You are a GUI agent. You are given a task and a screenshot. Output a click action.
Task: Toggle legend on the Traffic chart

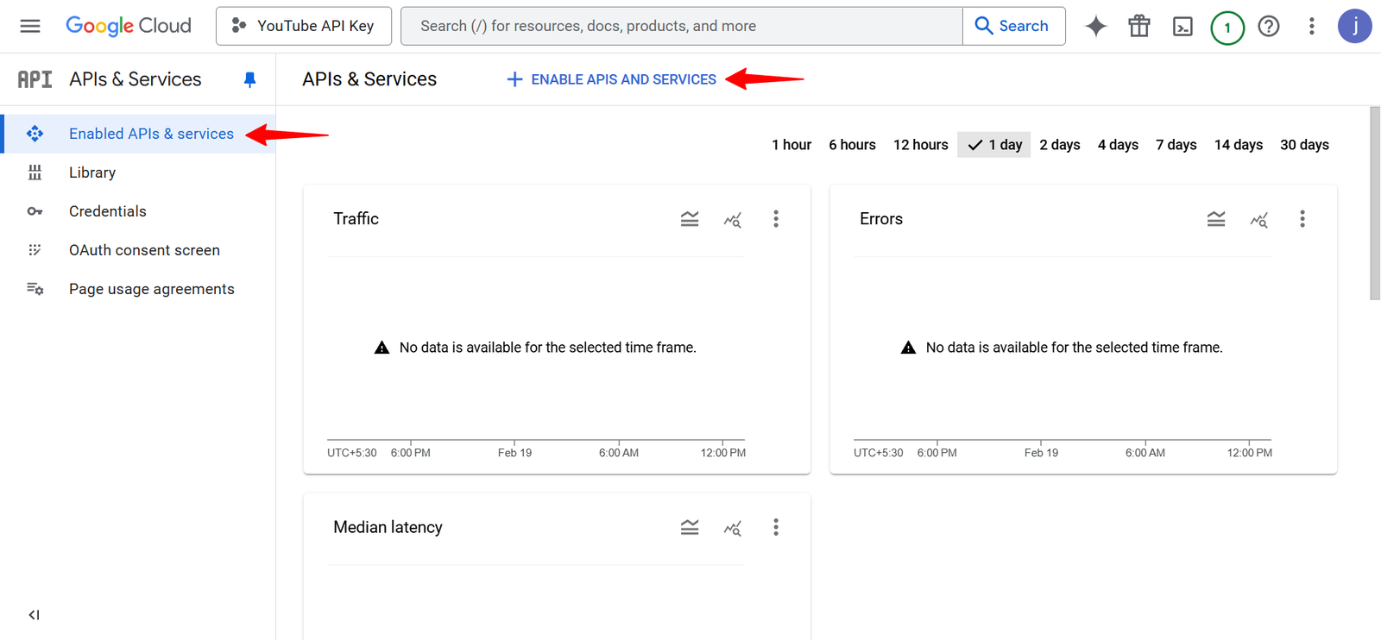click(689, 219)
